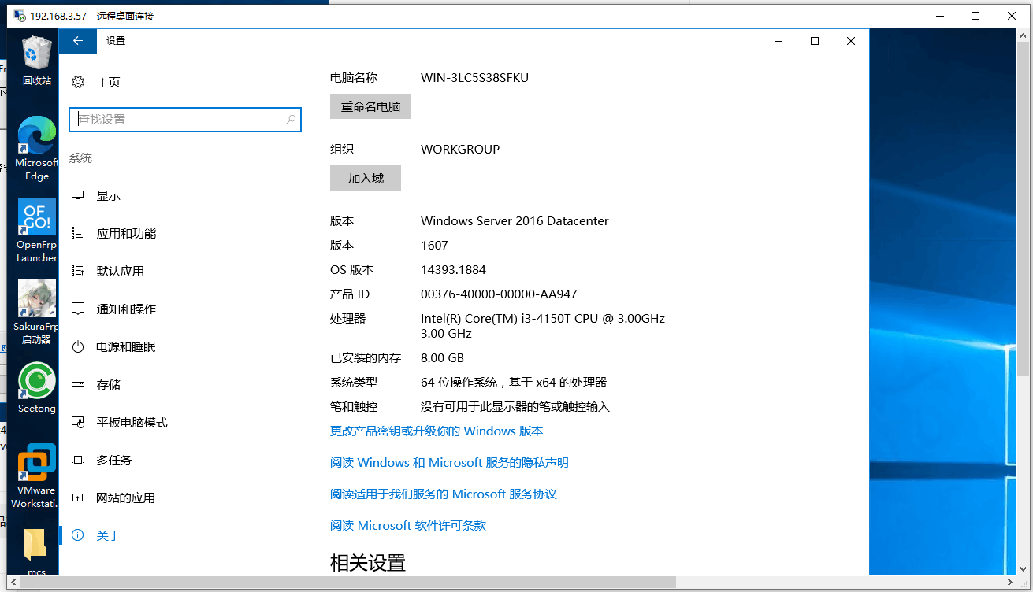Click the Power and sleep icon
Image resolution: width=1033 pixels, height=592 pixels.
[x=78, y=346]
